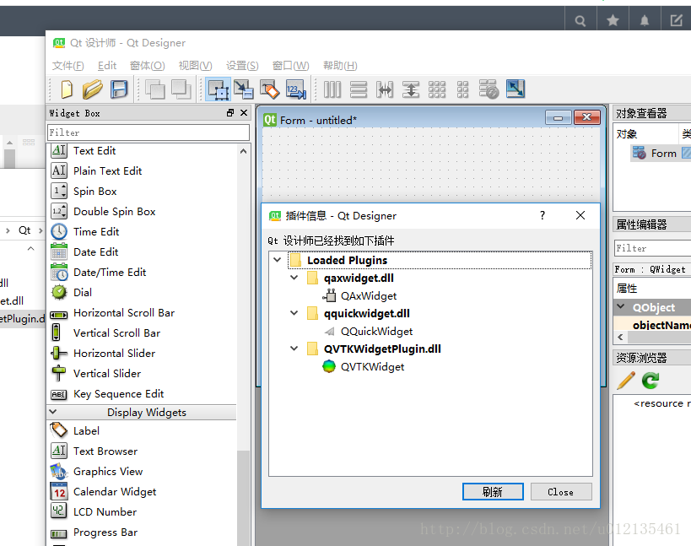Open the Edit menu
This screenshot has height=546, width=691.
coord(107,66)
